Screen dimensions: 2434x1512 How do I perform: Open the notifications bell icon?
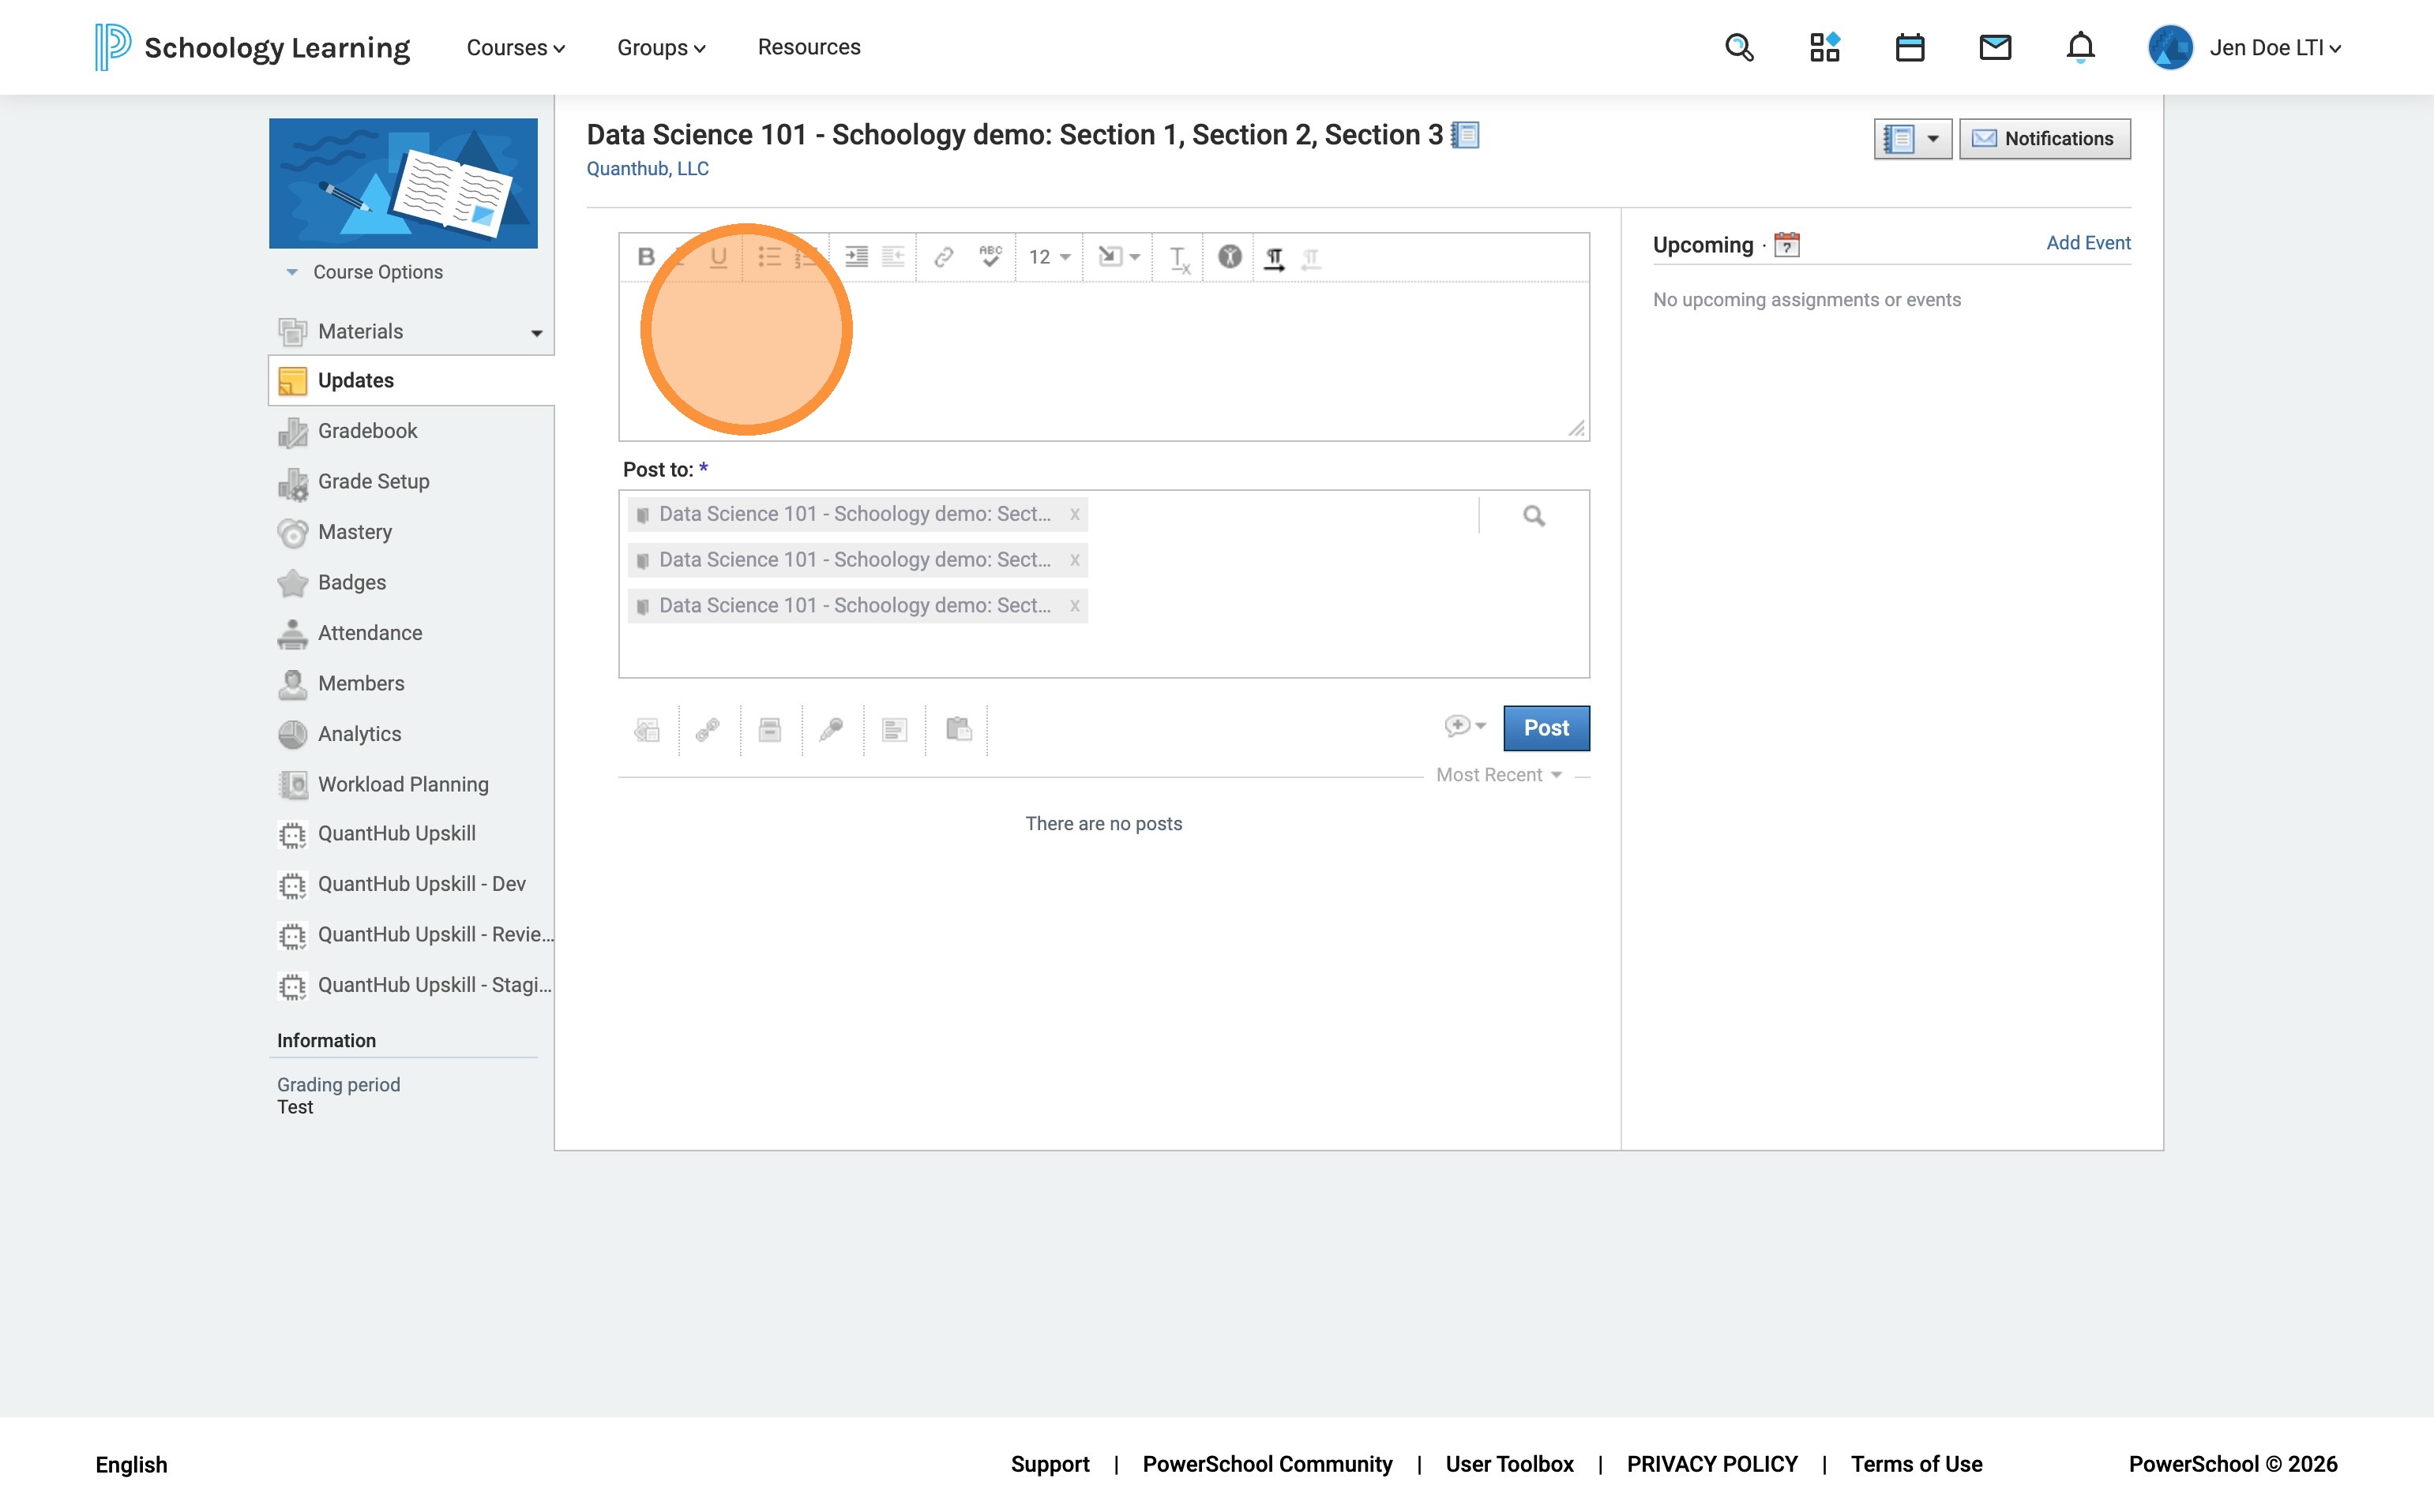2079,47
